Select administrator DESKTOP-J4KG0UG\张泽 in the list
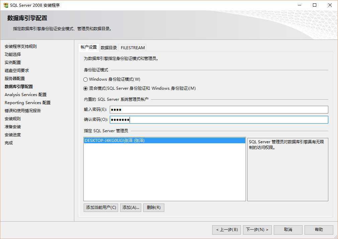Image resolution: width=338 pixels, height=239 pixels. [x=164, y=141]
